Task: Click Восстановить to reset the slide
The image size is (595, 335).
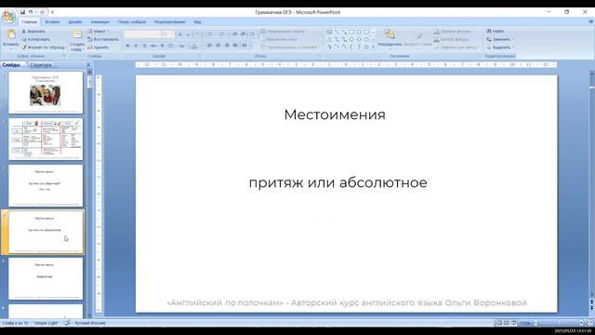Action: [x=103, y=39]
